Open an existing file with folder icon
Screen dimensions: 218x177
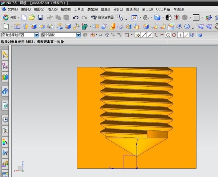32,17
